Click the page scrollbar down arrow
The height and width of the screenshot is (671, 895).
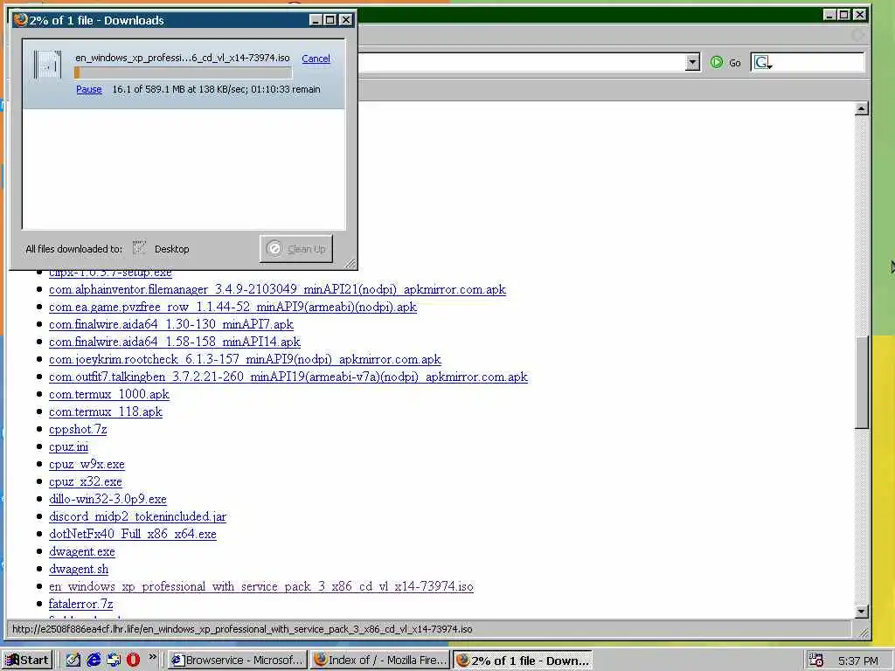pyautogui.click(x=861, y=611)
